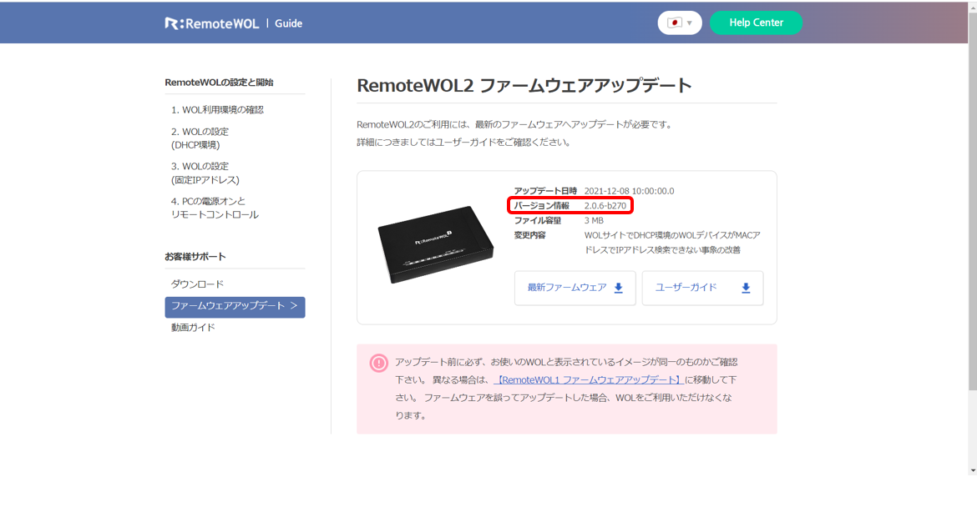Open the 動画ガイド page
The width and height of the screenshot is (977, 512).
(x=193, y=328)
